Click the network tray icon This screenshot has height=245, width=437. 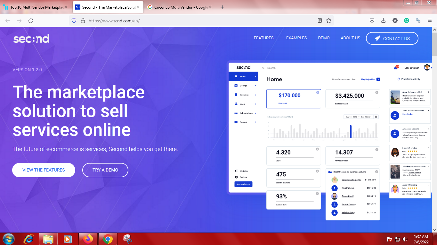click(398, 239)
